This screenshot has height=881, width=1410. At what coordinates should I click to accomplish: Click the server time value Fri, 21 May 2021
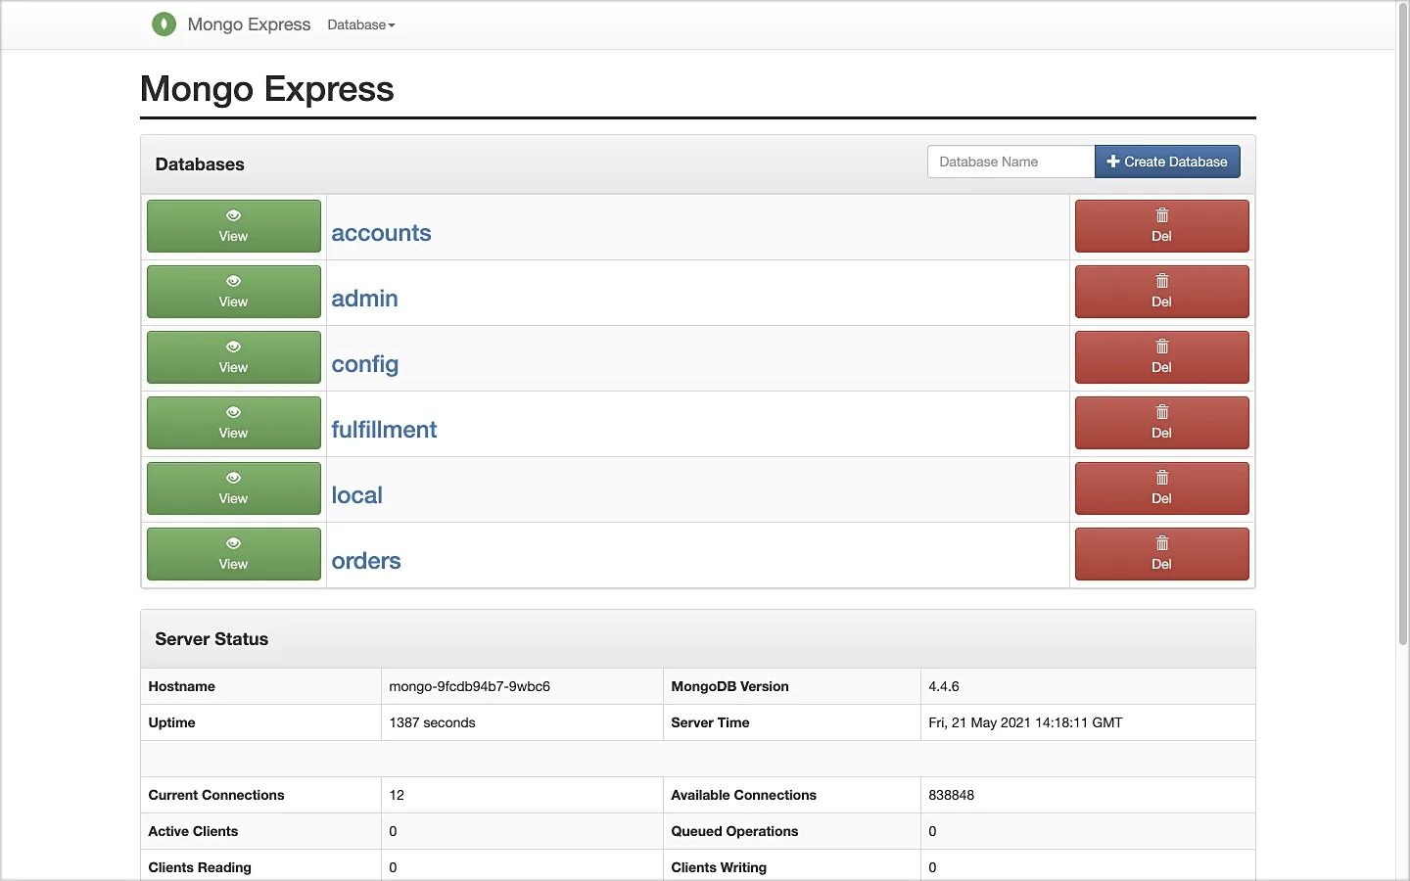click(x=1025, y=722)
